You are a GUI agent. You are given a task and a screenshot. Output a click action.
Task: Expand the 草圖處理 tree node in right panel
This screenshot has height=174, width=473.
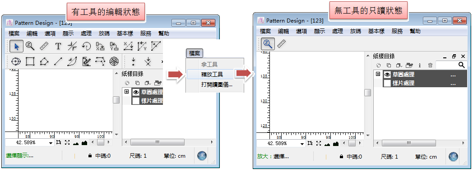click(x=378, y=74)
